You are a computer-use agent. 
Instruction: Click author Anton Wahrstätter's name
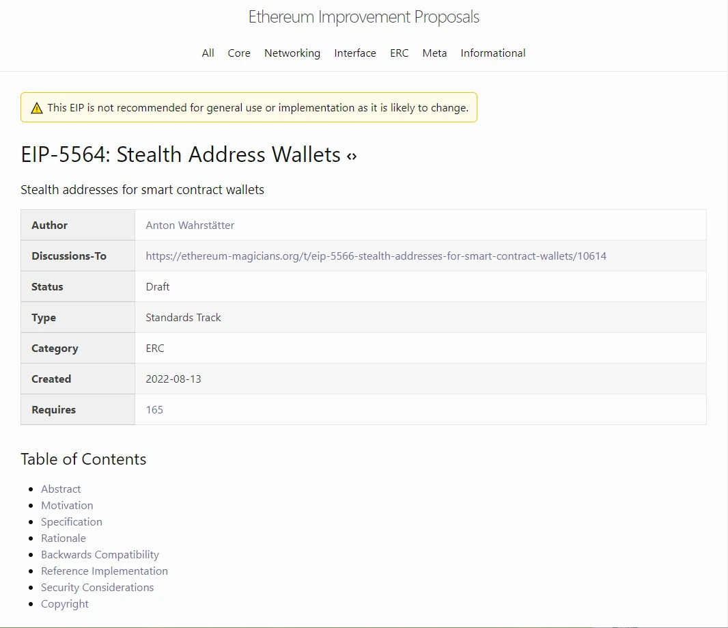(190, 226)
